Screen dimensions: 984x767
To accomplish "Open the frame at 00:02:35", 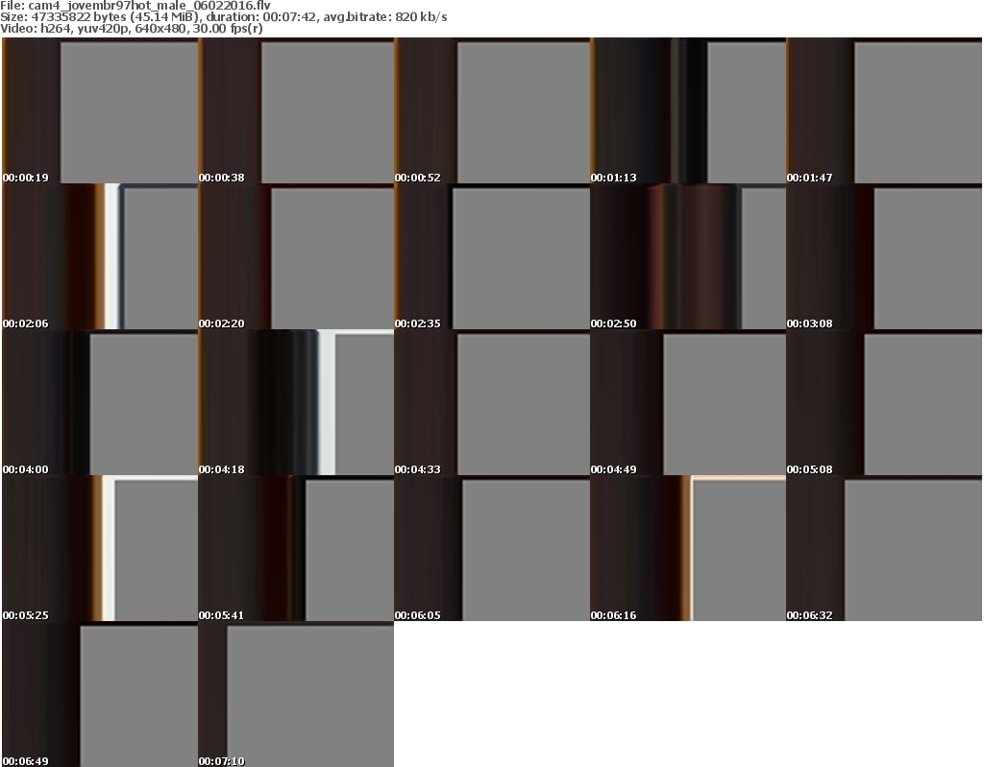I will coord(492,256).
